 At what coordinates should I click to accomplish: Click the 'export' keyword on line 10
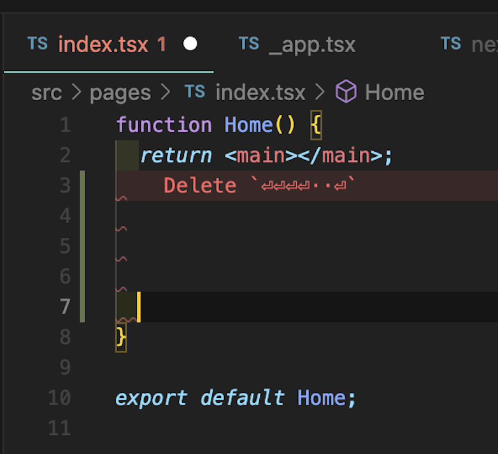tap(152, 398)
